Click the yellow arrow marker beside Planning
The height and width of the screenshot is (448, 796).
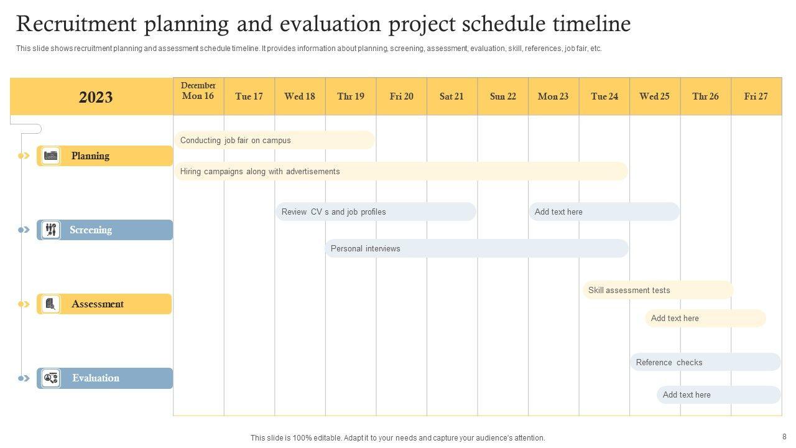(x=24, y=156)
